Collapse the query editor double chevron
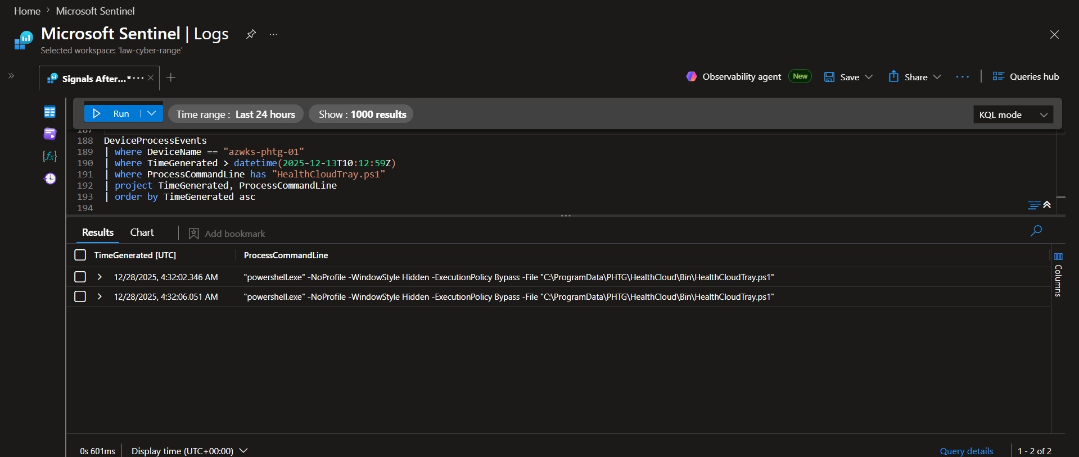Image resolution: width=1079 pixels, height=457 pixels. [1047, 205]
